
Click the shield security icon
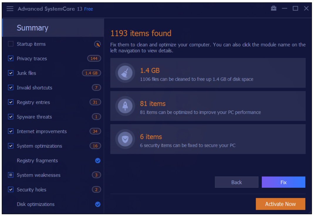(x=125, y=139)
